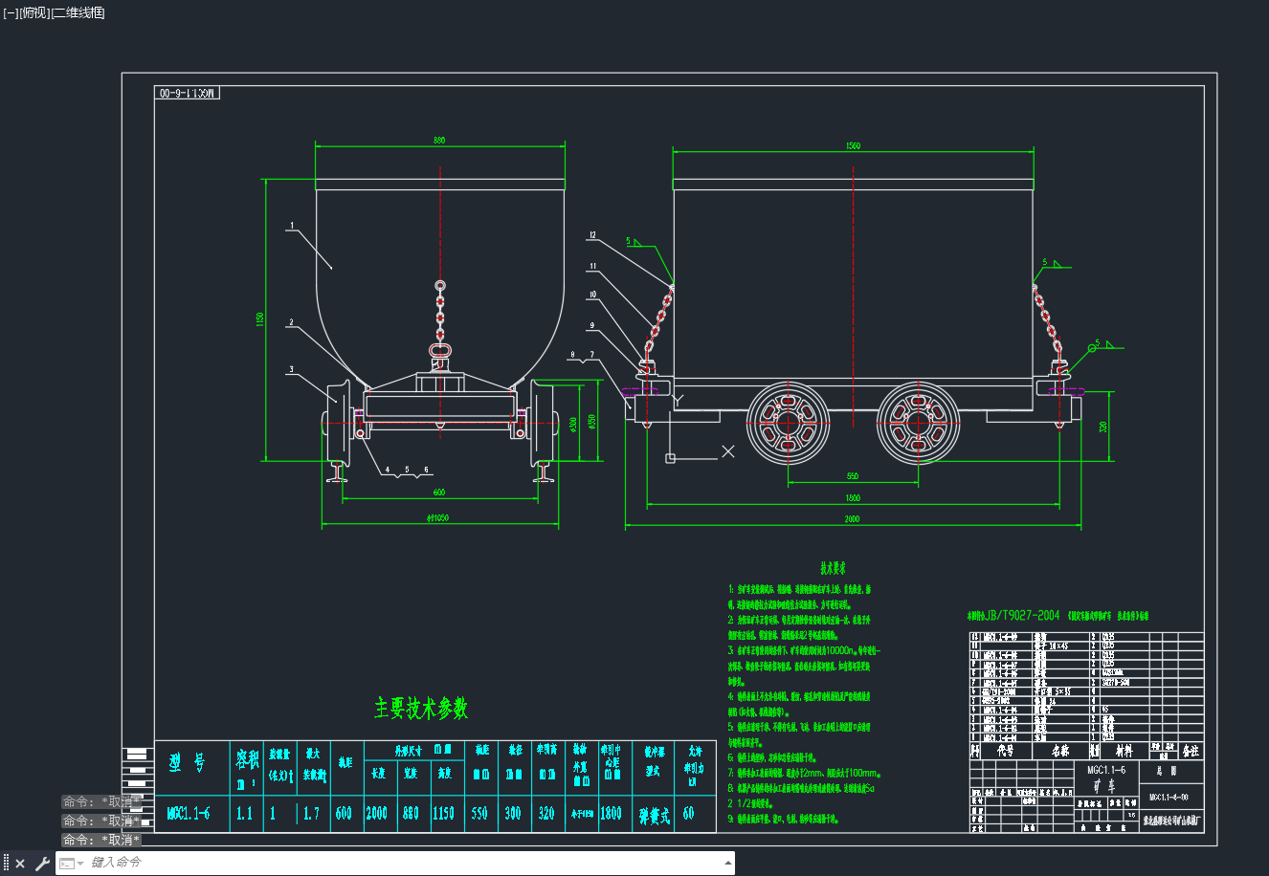Image resolution: width=1269 pixels, height=876 pixels.
Task: Select the 1050 overall width dimension
Action: [437, 518]
